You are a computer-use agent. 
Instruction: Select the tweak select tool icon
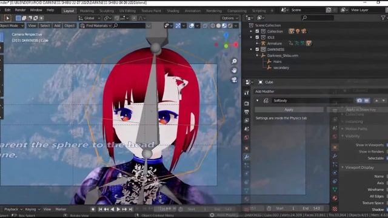click(x=8, y=18)
